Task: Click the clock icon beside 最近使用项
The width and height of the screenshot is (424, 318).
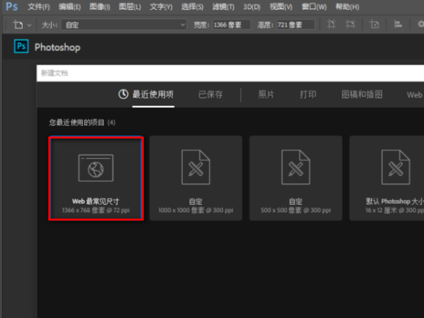Action: [123, 95]
